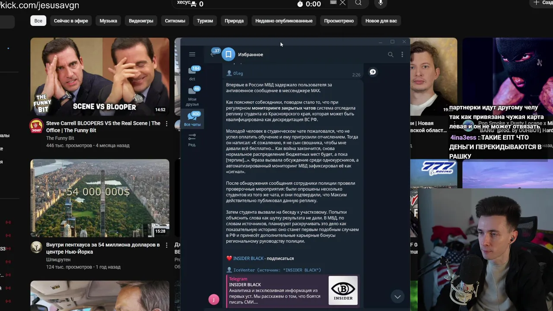The height and width of the screenshot is (311, 553).
Task: Open the 54 000 000$ penthouse video thumbnail
Action: click(100, 198)
